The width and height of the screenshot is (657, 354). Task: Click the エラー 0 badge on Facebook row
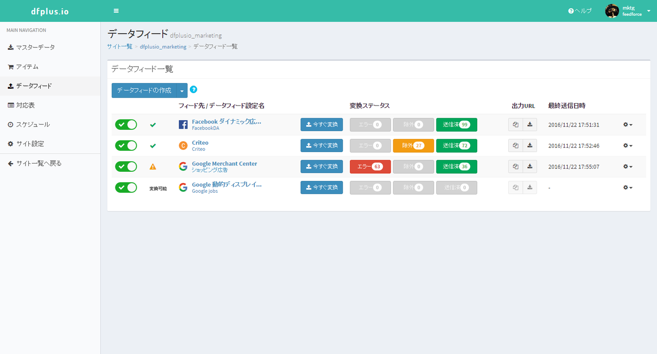(370, 125)
